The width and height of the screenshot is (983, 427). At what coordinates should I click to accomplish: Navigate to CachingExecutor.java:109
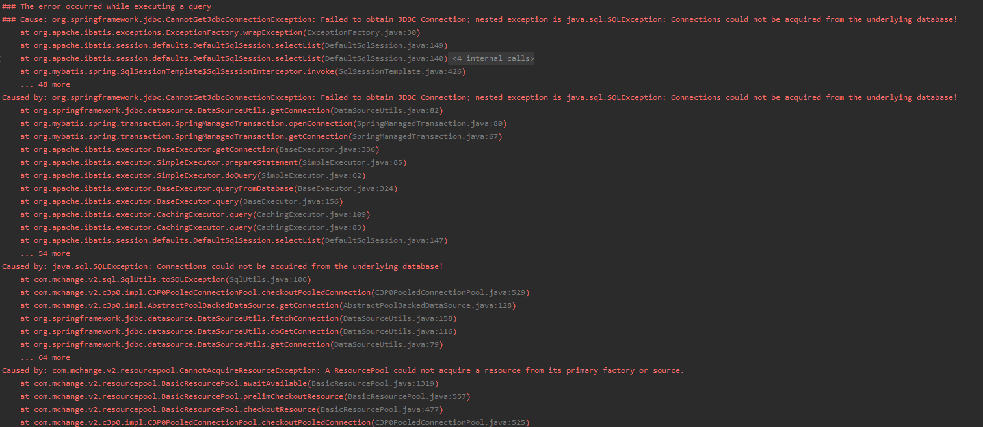pos(311,214)
